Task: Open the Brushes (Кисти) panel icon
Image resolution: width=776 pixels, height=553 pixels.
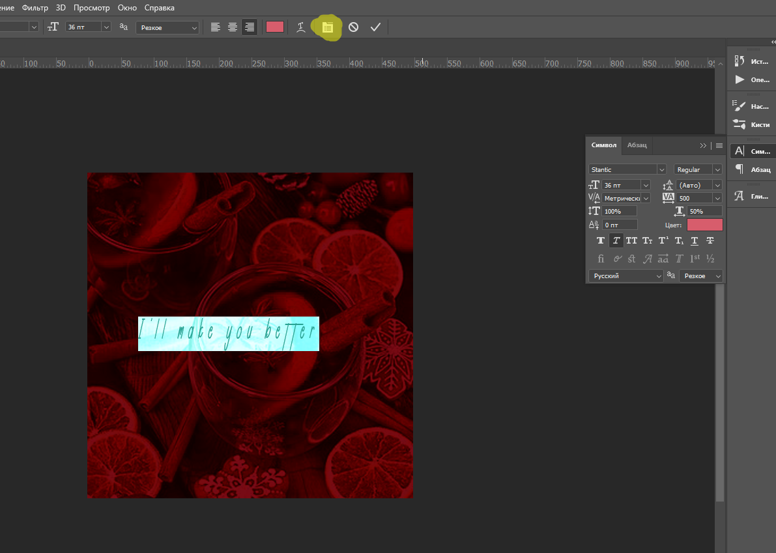Action: [x=740, y=124]
